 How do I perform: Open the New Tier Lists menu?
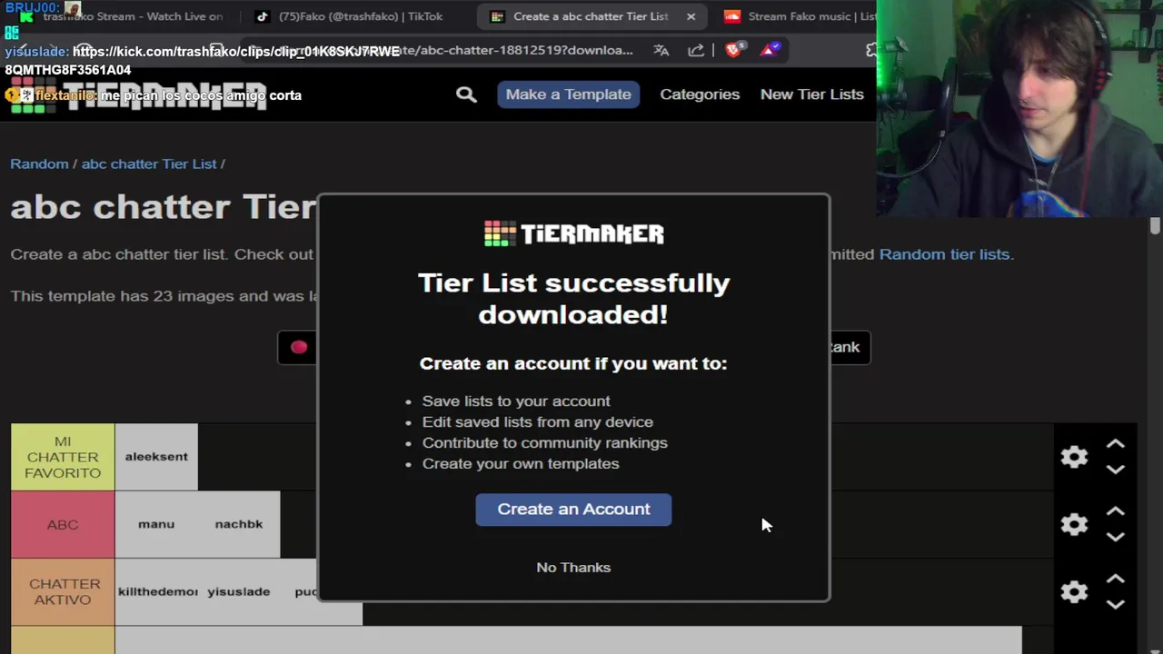click(x=811, y=94)
